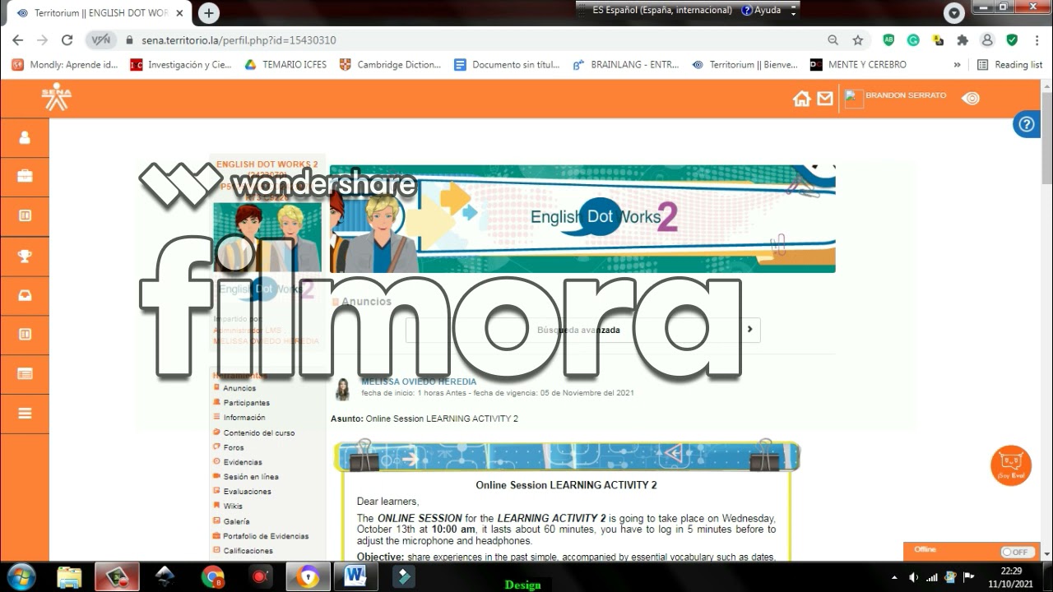
Task: Open the MELISSA OVIEDO HEREDIA author link
Action: point(419,382)
